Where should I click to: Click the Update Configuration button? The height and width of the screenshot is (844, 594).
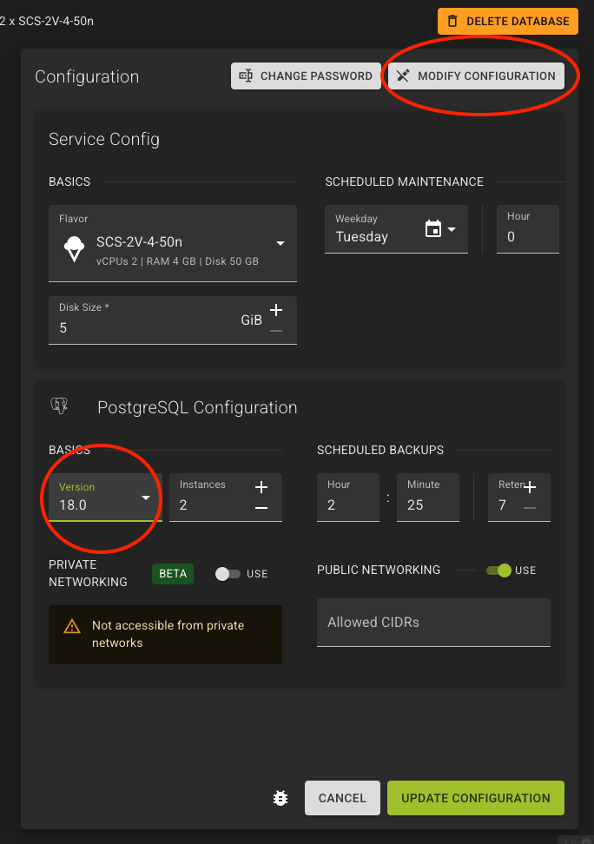pos(476,798)
